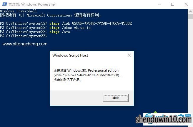Viewport: 193px width, 127px height.
Task: Click the Microsoft Corporation copyright line
Action: coord(51,15)
